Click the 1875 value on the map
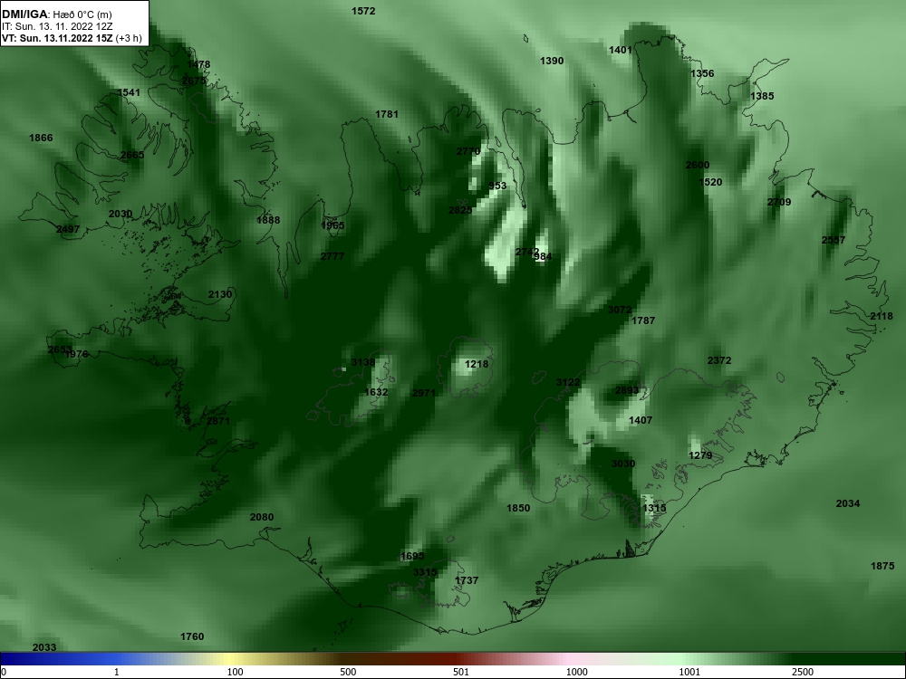 [882, 566]
